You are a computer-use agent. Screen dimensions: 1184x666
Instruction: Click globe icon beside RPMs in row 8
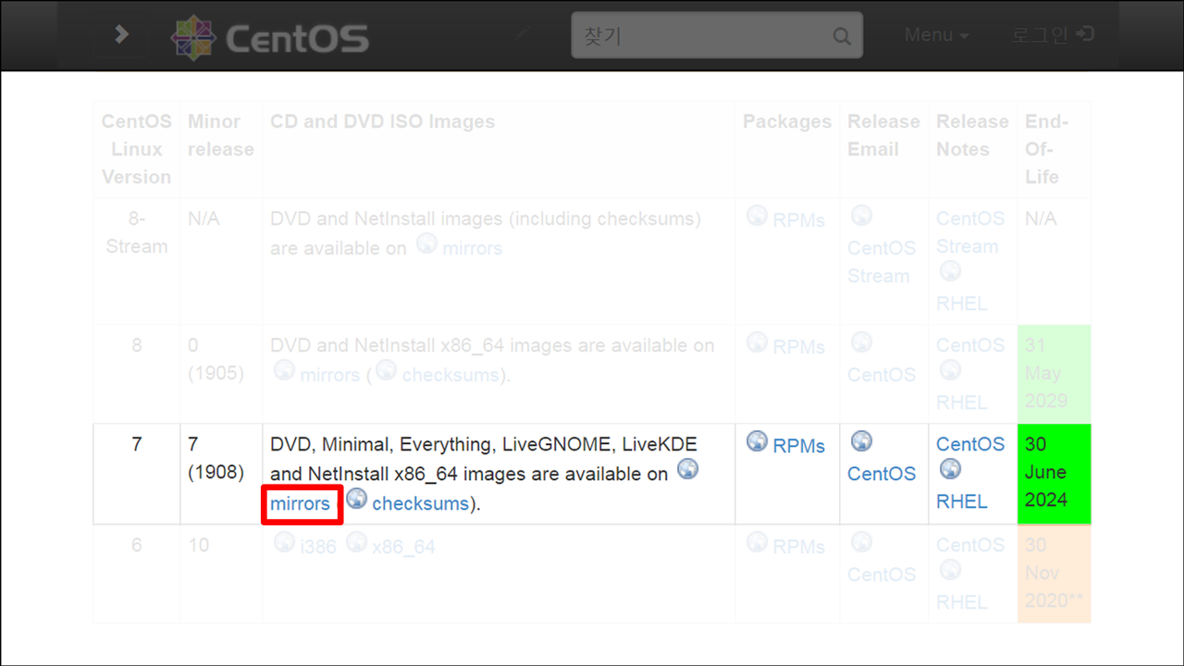(x=757, y=342)
